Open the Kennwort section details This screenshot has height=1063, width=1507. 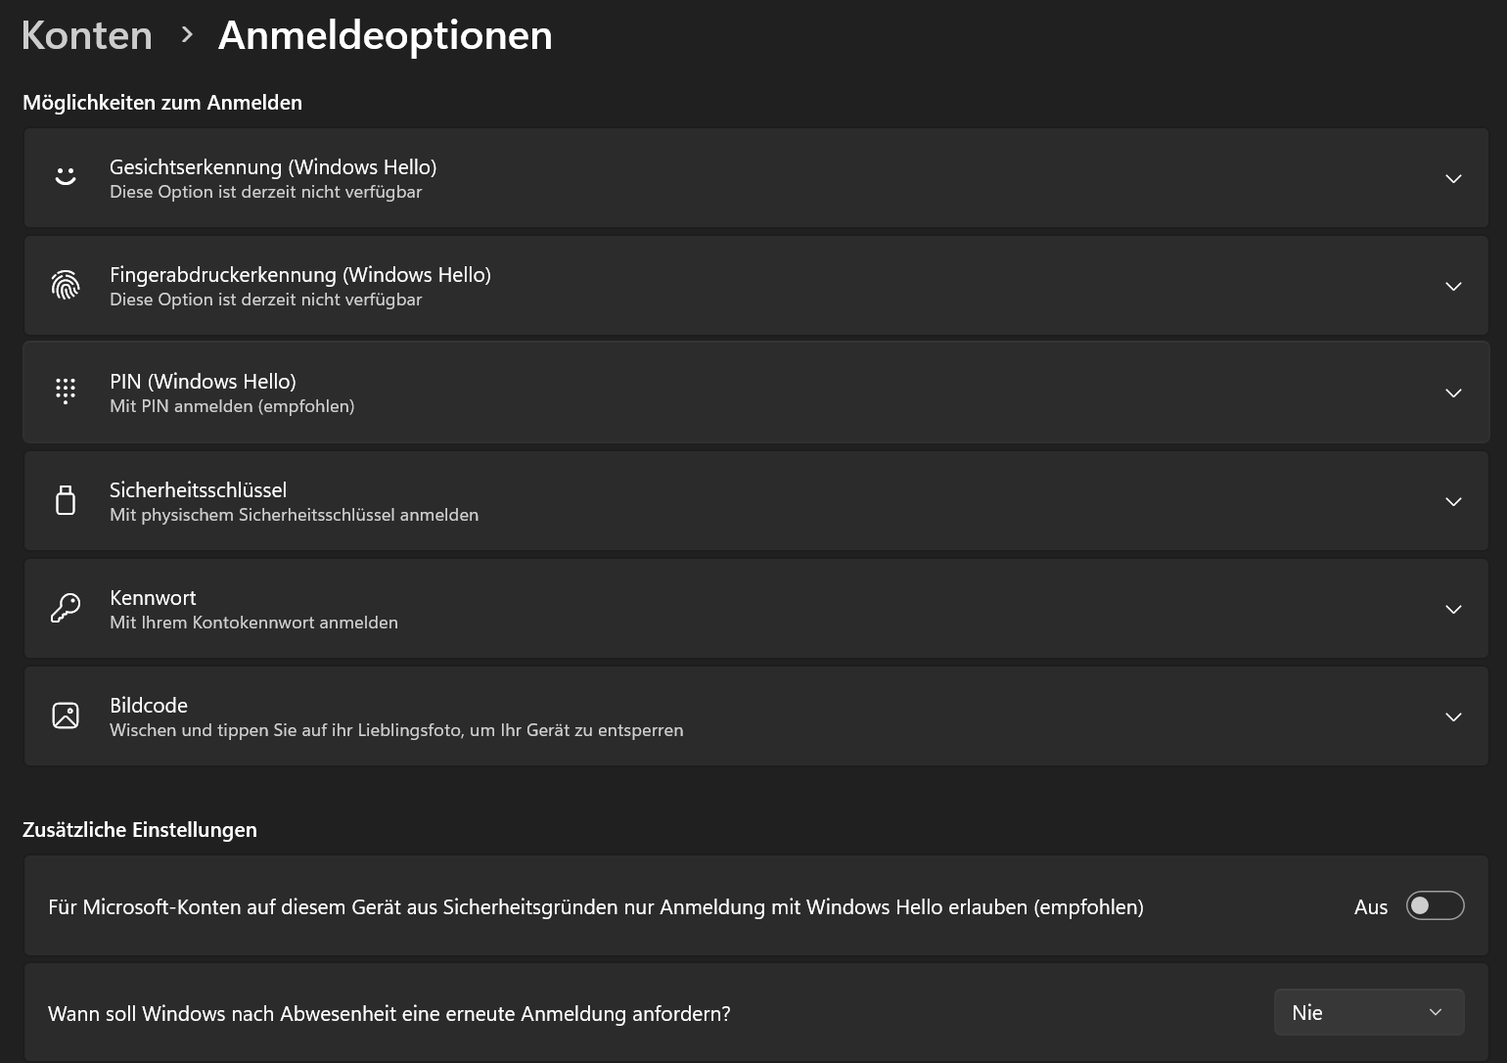click(x=1453, y=609)
